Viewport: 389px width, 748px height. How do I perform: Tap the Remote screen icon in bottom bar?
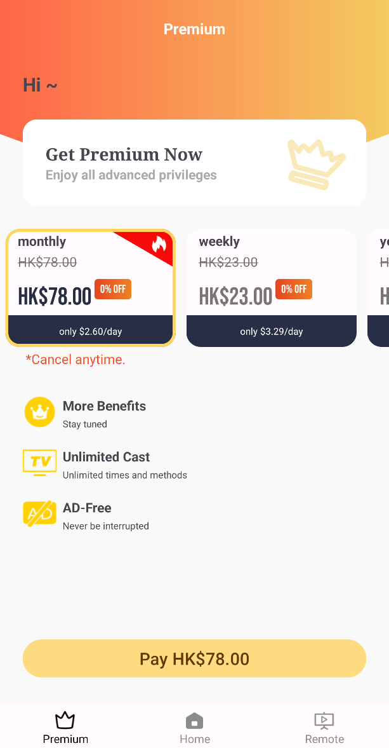[324, 721]
